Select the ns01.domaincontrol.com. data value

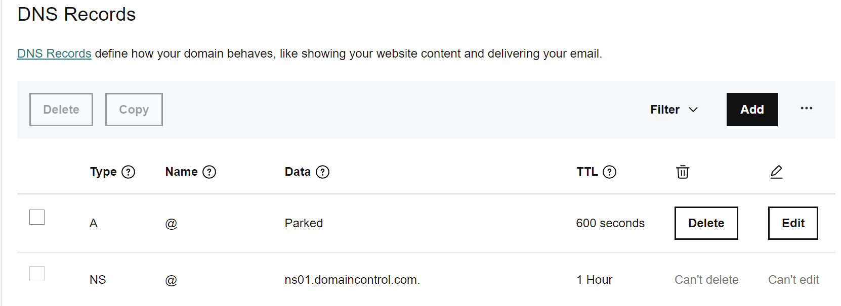tap(352, 280)
